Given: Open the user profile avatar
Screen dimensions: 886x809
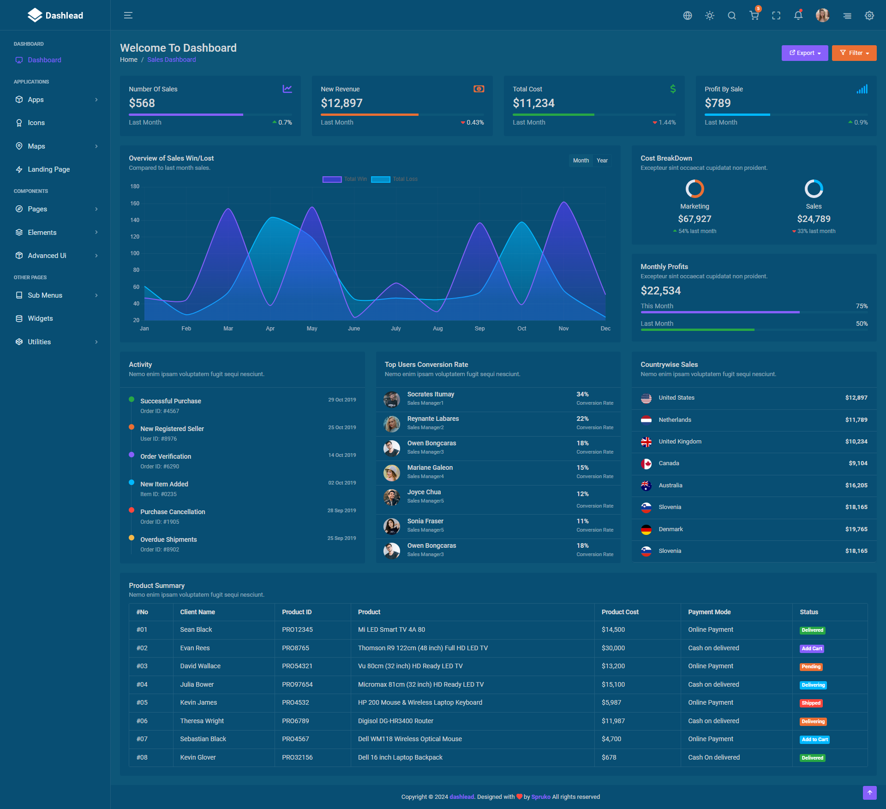Looking at the screenshot, I should click(822, 16).
